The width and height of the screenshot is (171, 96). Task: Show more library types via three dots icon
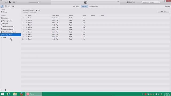13,6
